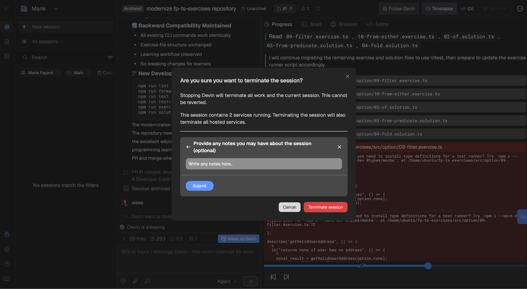527x289 pixels.
Task: Switch to Timelapse view
Action: 439,9
